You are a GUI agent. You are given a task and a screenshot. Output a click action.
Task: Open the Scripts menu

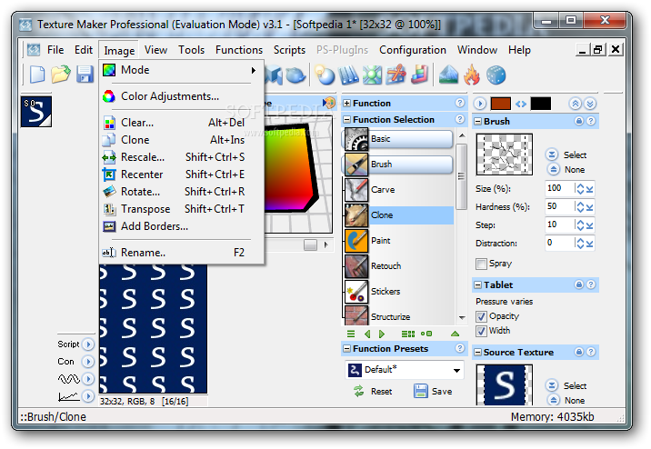[x=289, y=50]
